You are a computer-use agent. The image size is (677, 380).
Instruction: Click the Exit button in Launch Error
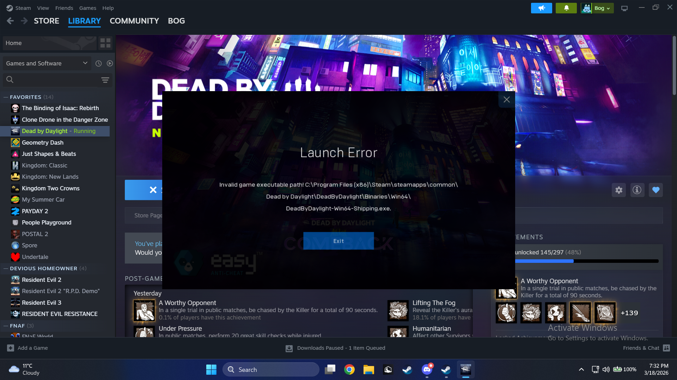[x=338, y=241]
